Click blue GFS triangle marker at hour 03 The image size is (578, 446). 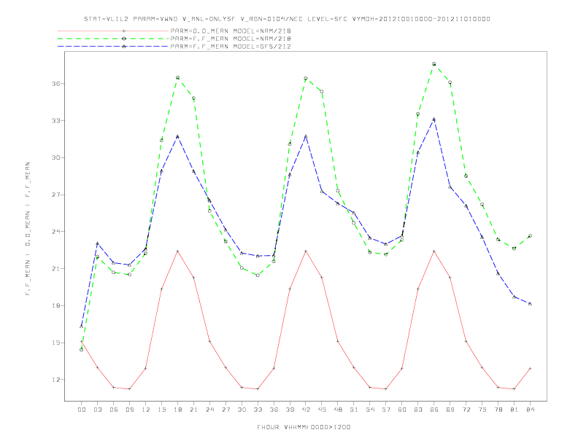97,243
